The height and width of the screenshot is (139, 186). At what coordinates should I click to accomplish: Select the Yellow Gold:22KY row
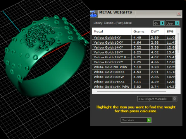[x=134, y=62]
